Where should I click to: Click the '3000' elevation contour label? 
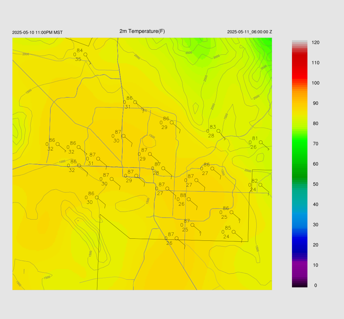click(216, 57)
